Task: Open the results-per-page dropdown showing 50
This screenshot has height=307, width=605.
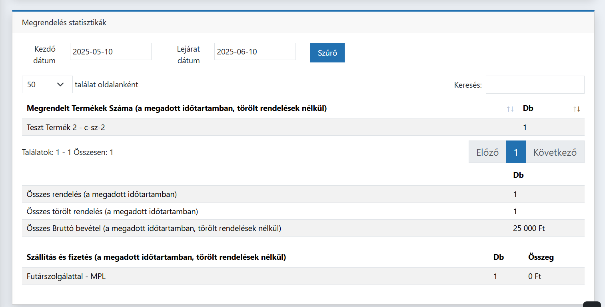Action: coord(47,84)
